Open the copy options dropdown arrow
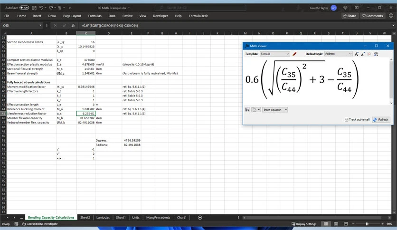Image resolution: width=397 pixels, height=230 pixels. click(x=259, y=110)
